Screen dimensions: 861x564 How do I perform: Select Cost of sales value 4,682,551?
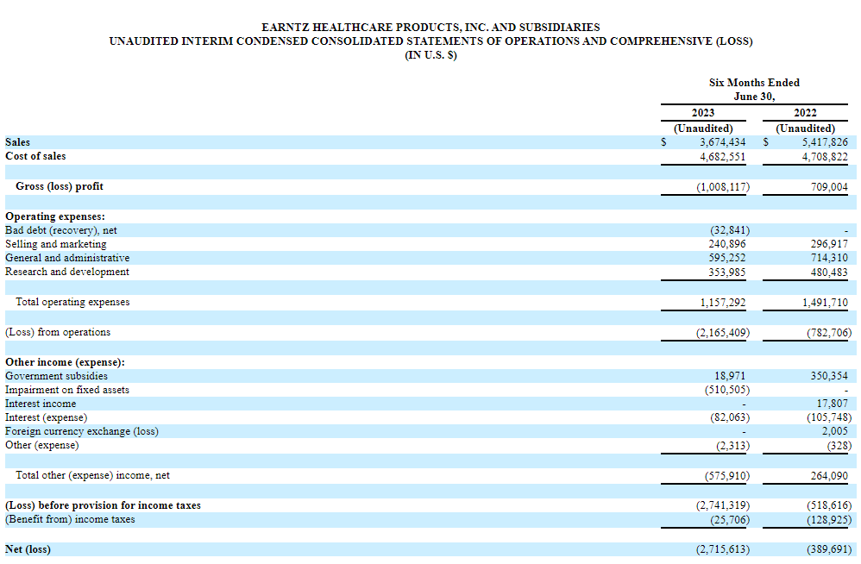tap(723, 157)
